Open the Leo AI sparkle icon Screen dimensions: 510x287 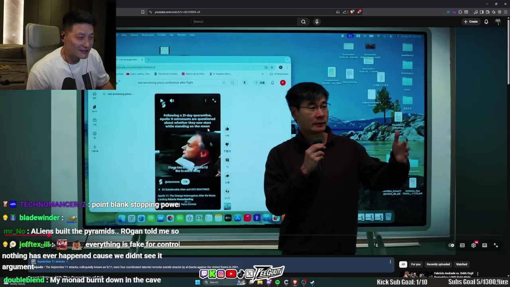tap(494, 12)
